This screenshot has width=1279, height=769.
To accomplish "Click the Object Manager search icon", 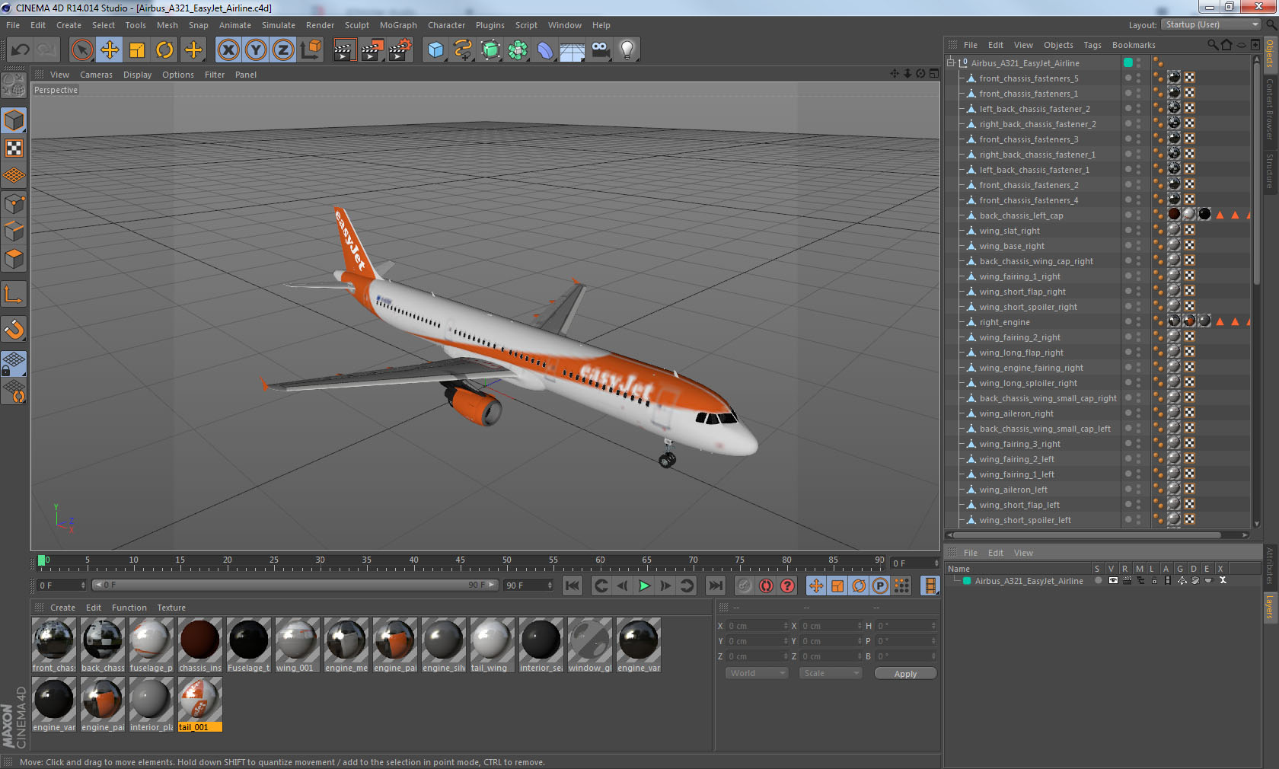I will tap(1213, 45).
